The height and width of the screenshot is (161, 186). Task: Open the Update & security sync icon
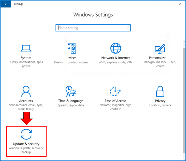pos(26,134)
